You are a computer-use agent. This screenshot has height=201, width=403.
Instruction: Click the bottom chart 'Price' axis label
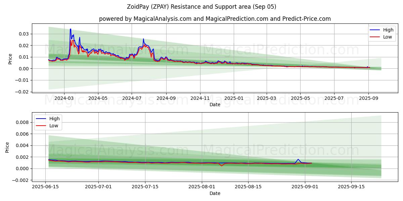point(7,147)
